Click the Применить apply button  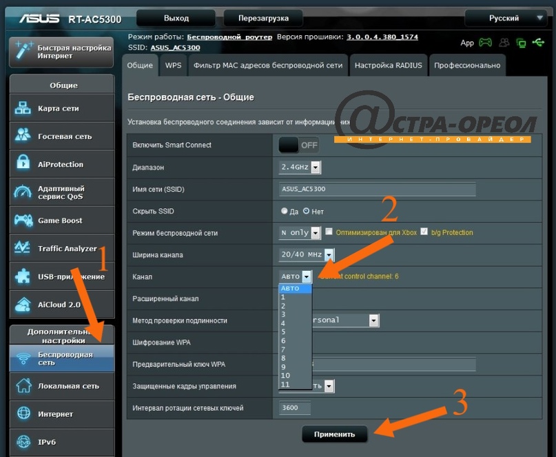pyautogui.click(x=334, y=434)
